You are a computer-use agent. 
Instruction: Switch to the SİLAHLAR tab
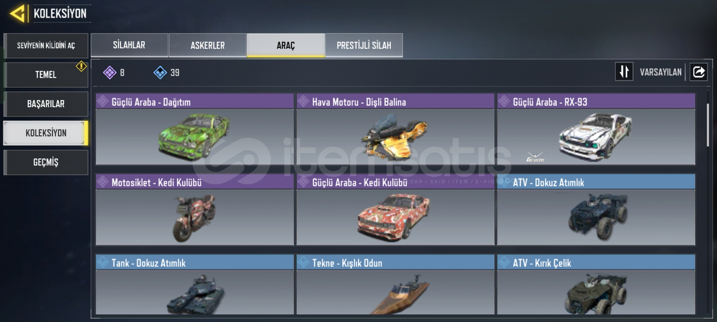point(129,45)
